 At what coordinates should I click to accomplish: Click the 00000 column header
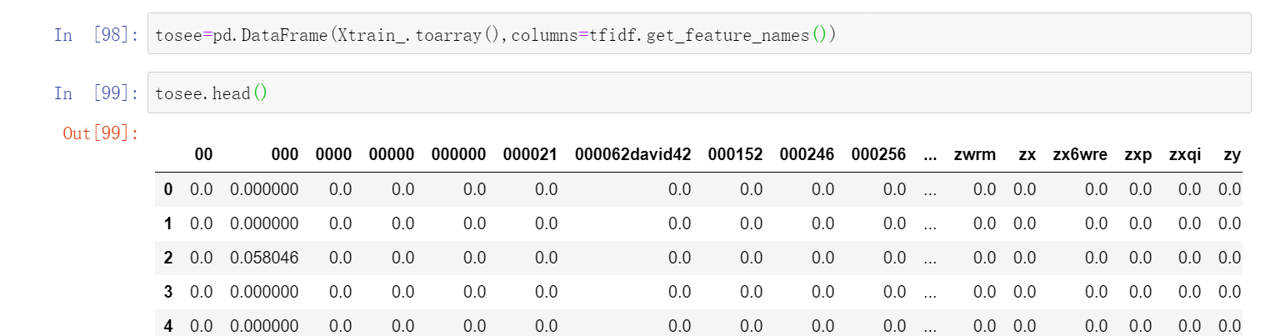(392, 155)
